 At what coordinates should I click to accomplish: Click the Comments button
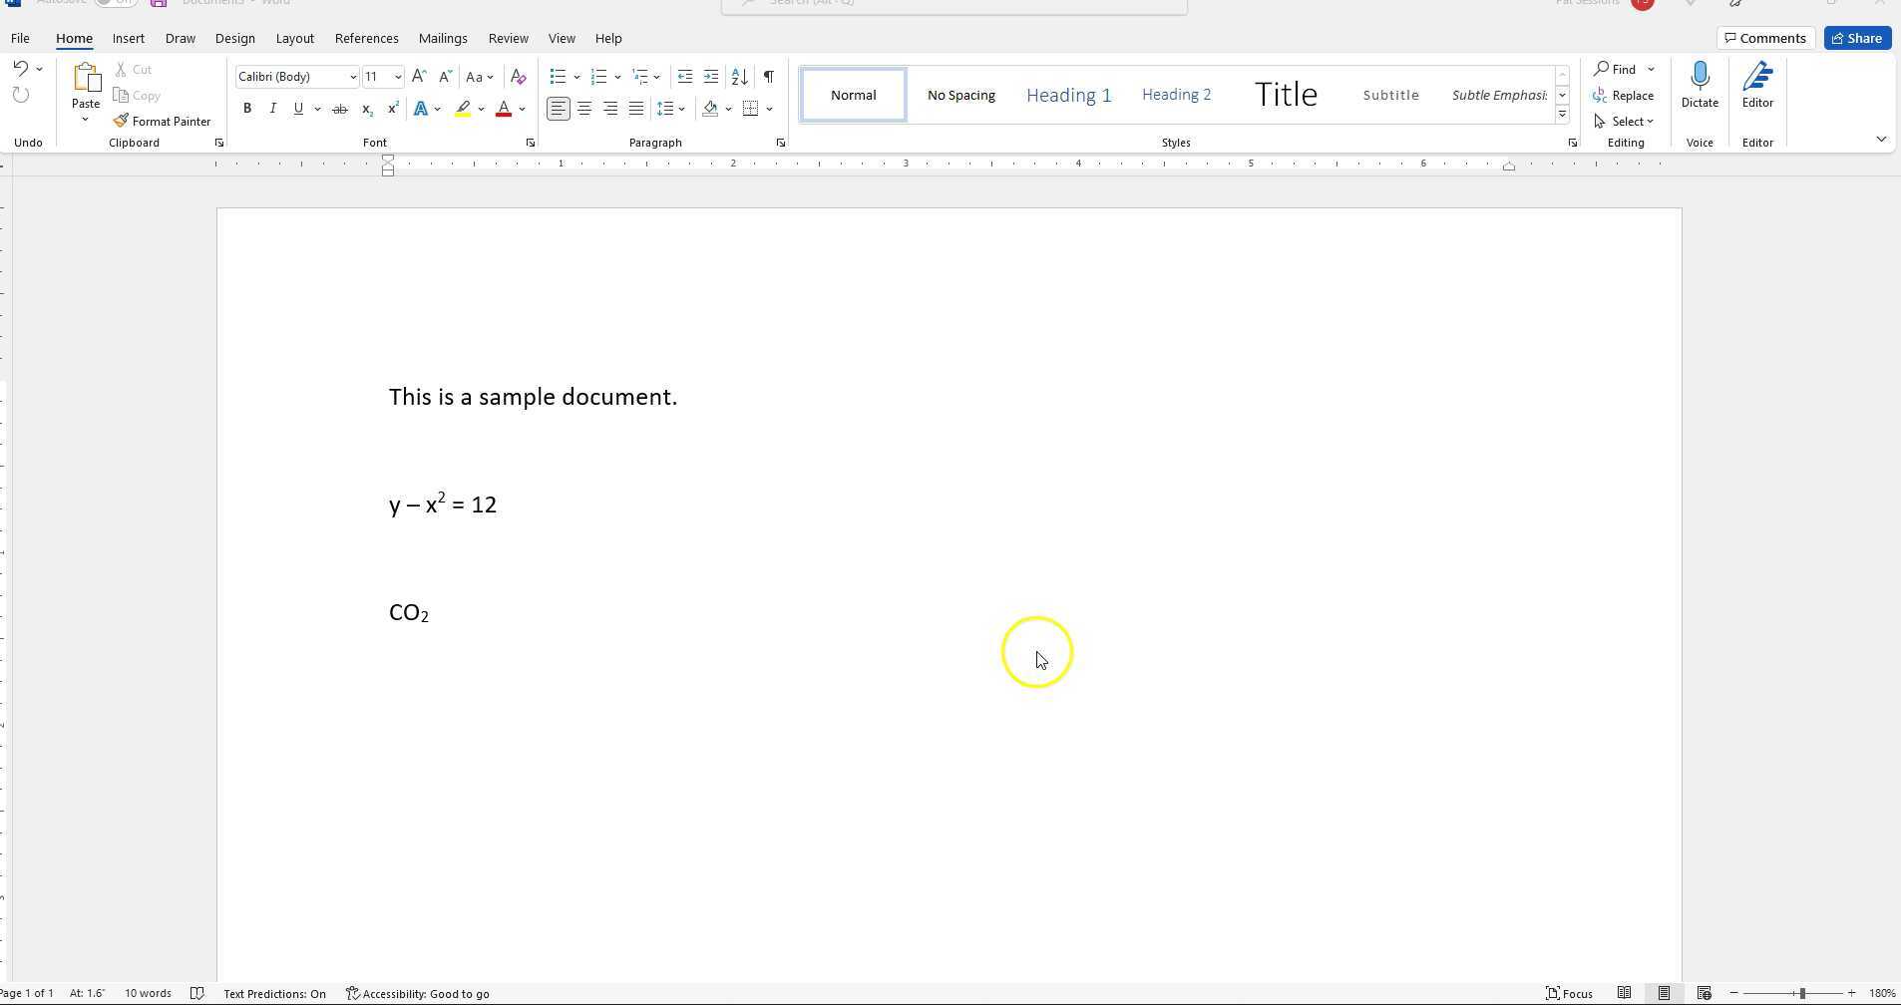(1763, 38)
